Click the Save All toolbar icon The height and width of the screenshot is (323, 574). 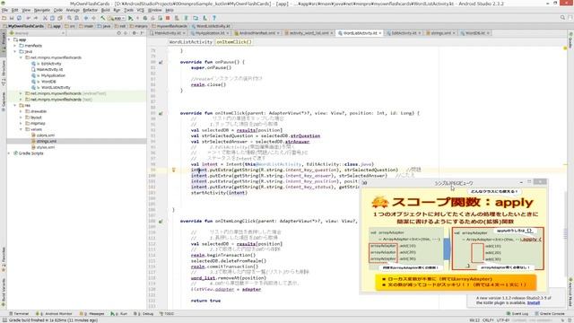point(12,18)
